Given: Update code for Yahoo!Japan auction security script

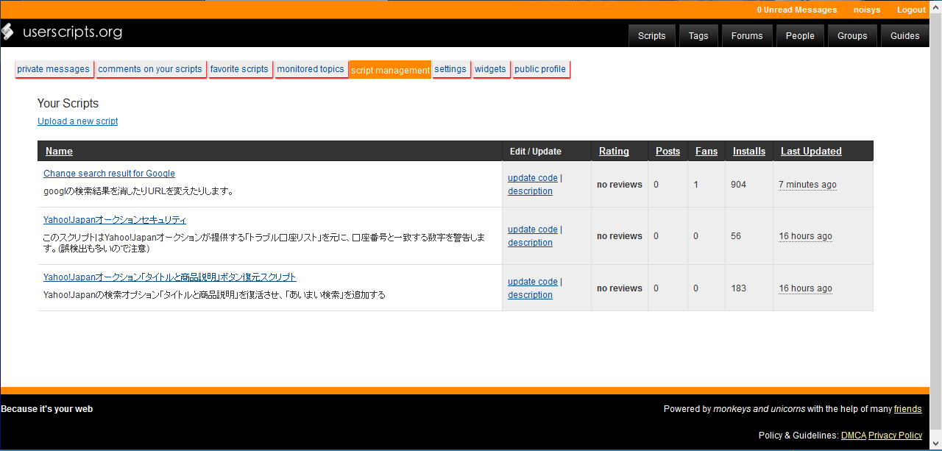Looking at the screenshot, I should pos(532,229).
